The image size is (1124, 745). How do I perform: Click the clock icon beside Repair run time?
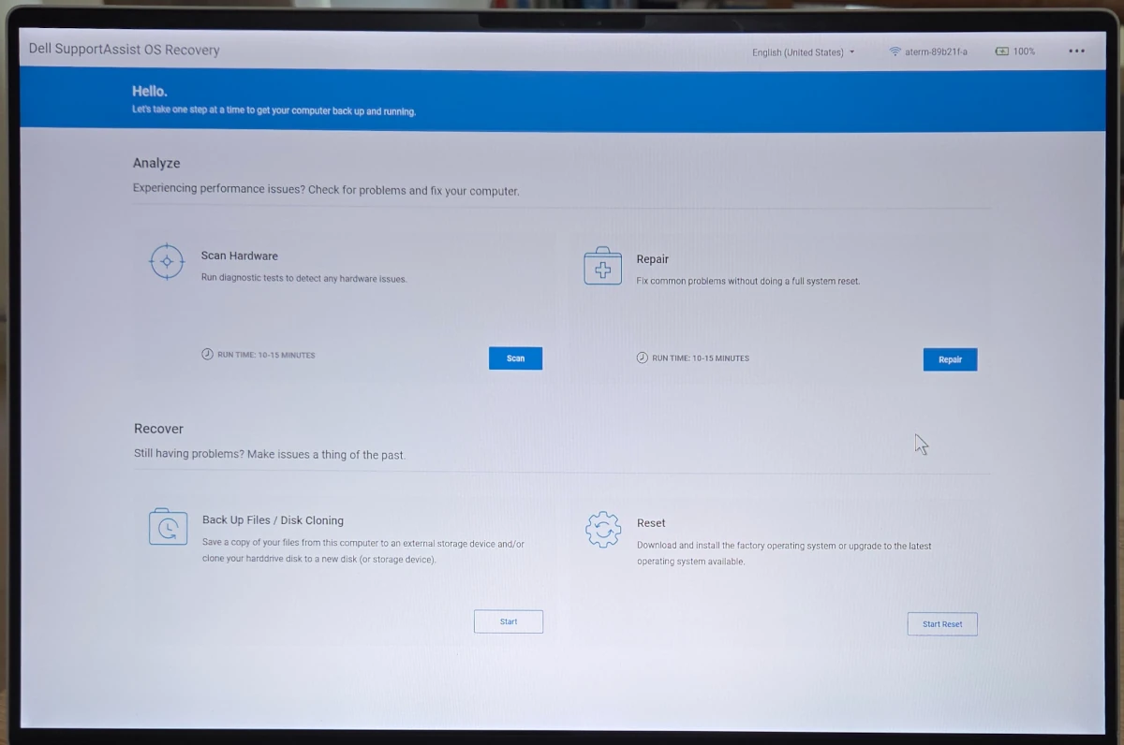(642, 358)
